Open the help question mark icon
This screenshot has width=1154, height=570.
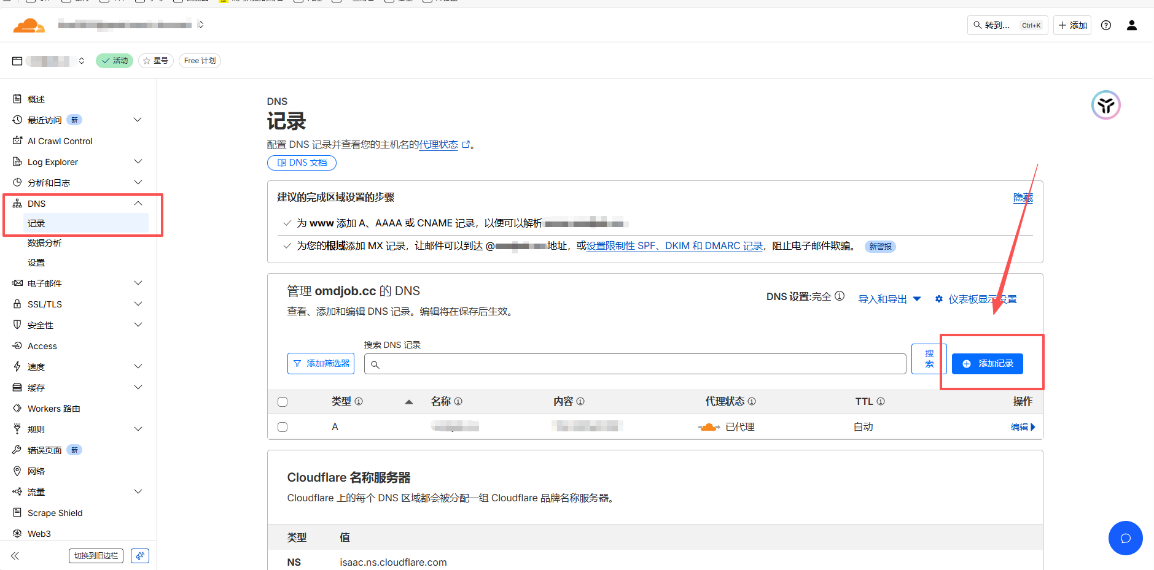click(1106, 25)
